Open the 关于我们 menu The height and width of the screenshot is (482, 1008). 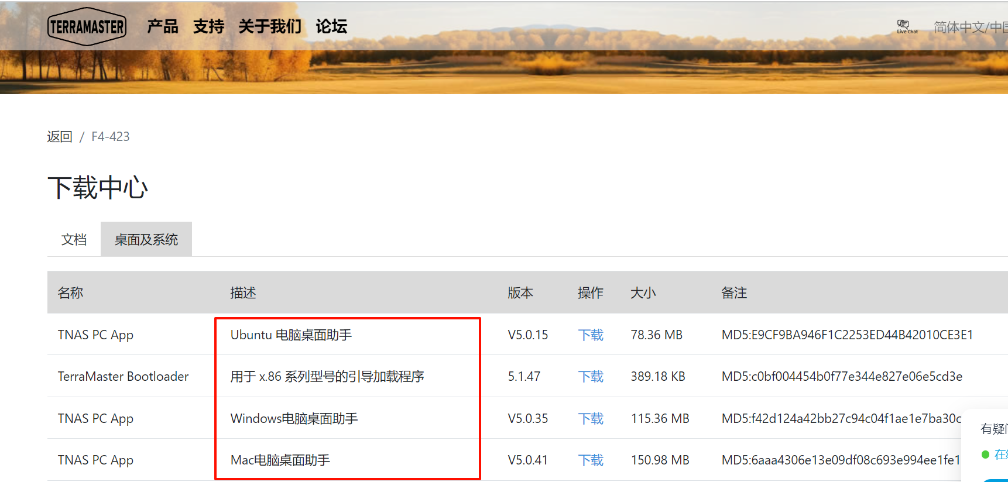(270, 26)
